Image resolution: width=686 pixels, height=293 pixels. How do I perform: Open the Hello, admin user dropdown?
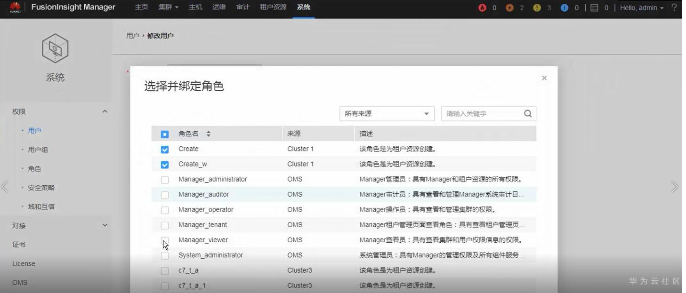click(642, 8)
